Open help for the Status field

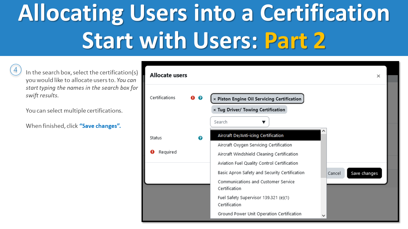[x=200, y=138]
